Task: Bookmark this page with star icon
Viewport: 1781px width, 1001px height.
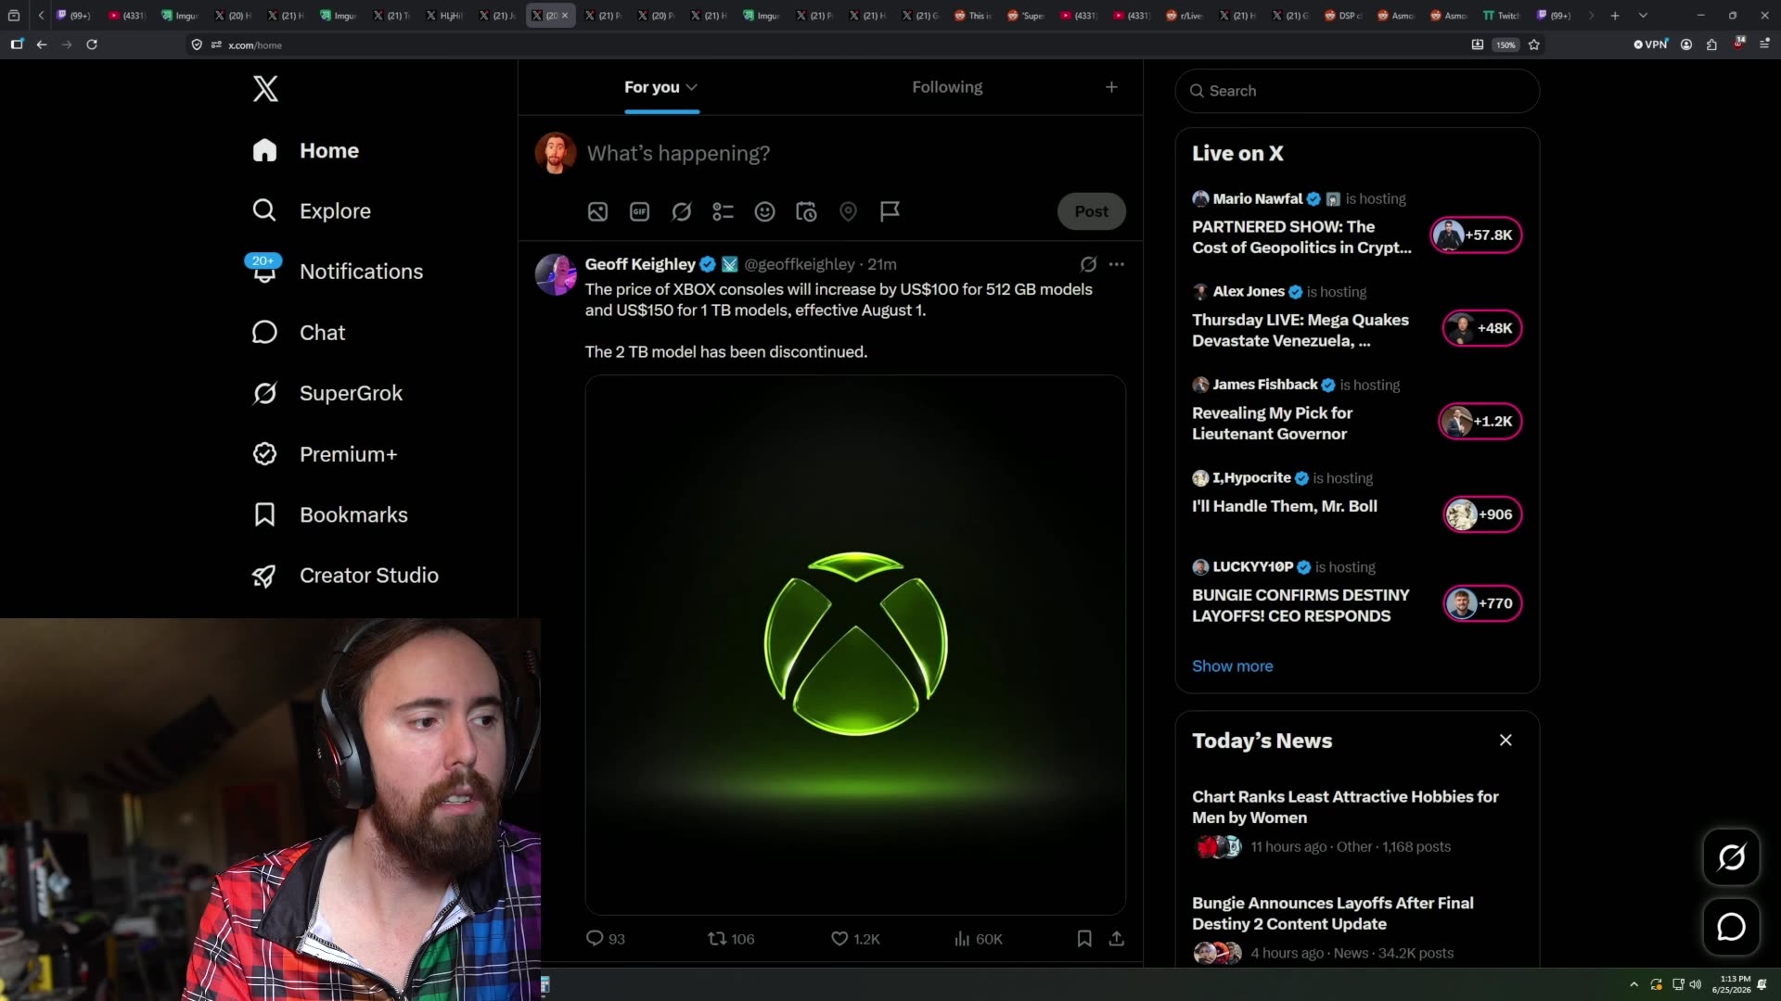Action: coord(1534,44)
